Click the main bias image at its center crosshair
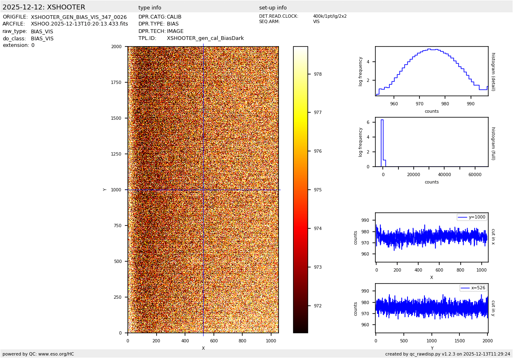Viewport: 513px width, 358px height. pyautogui.click(x=203, y=190)
